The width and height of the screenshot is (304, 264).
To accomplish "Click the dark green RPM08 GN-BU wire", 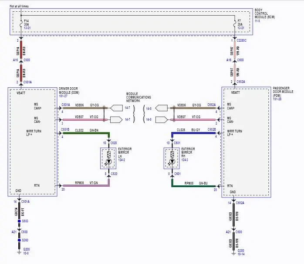I will tap(193, 186).
